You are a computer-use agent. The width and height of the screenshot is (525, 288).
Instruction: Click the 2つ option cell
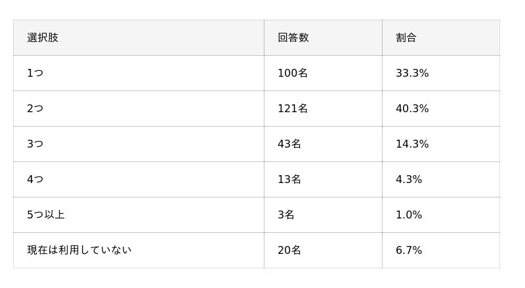[x=35, y=108]
